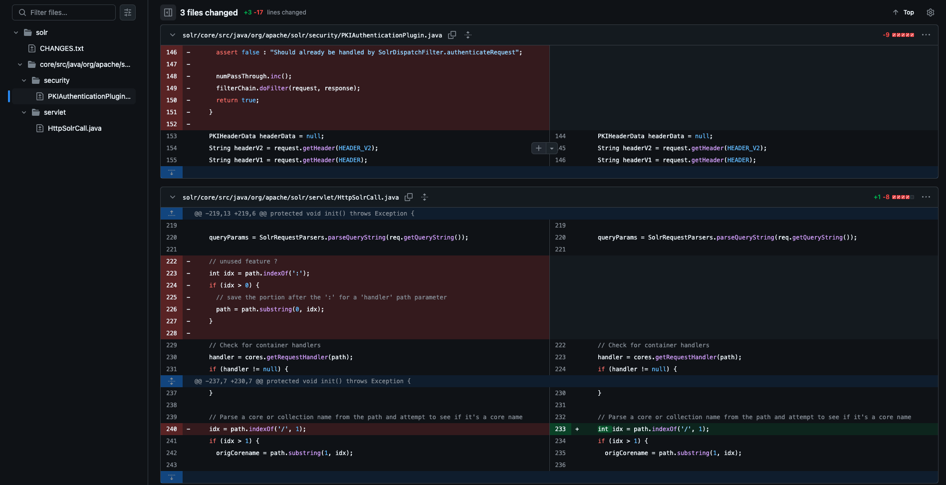Click the Filter files search field

click(x=64, y=12)
